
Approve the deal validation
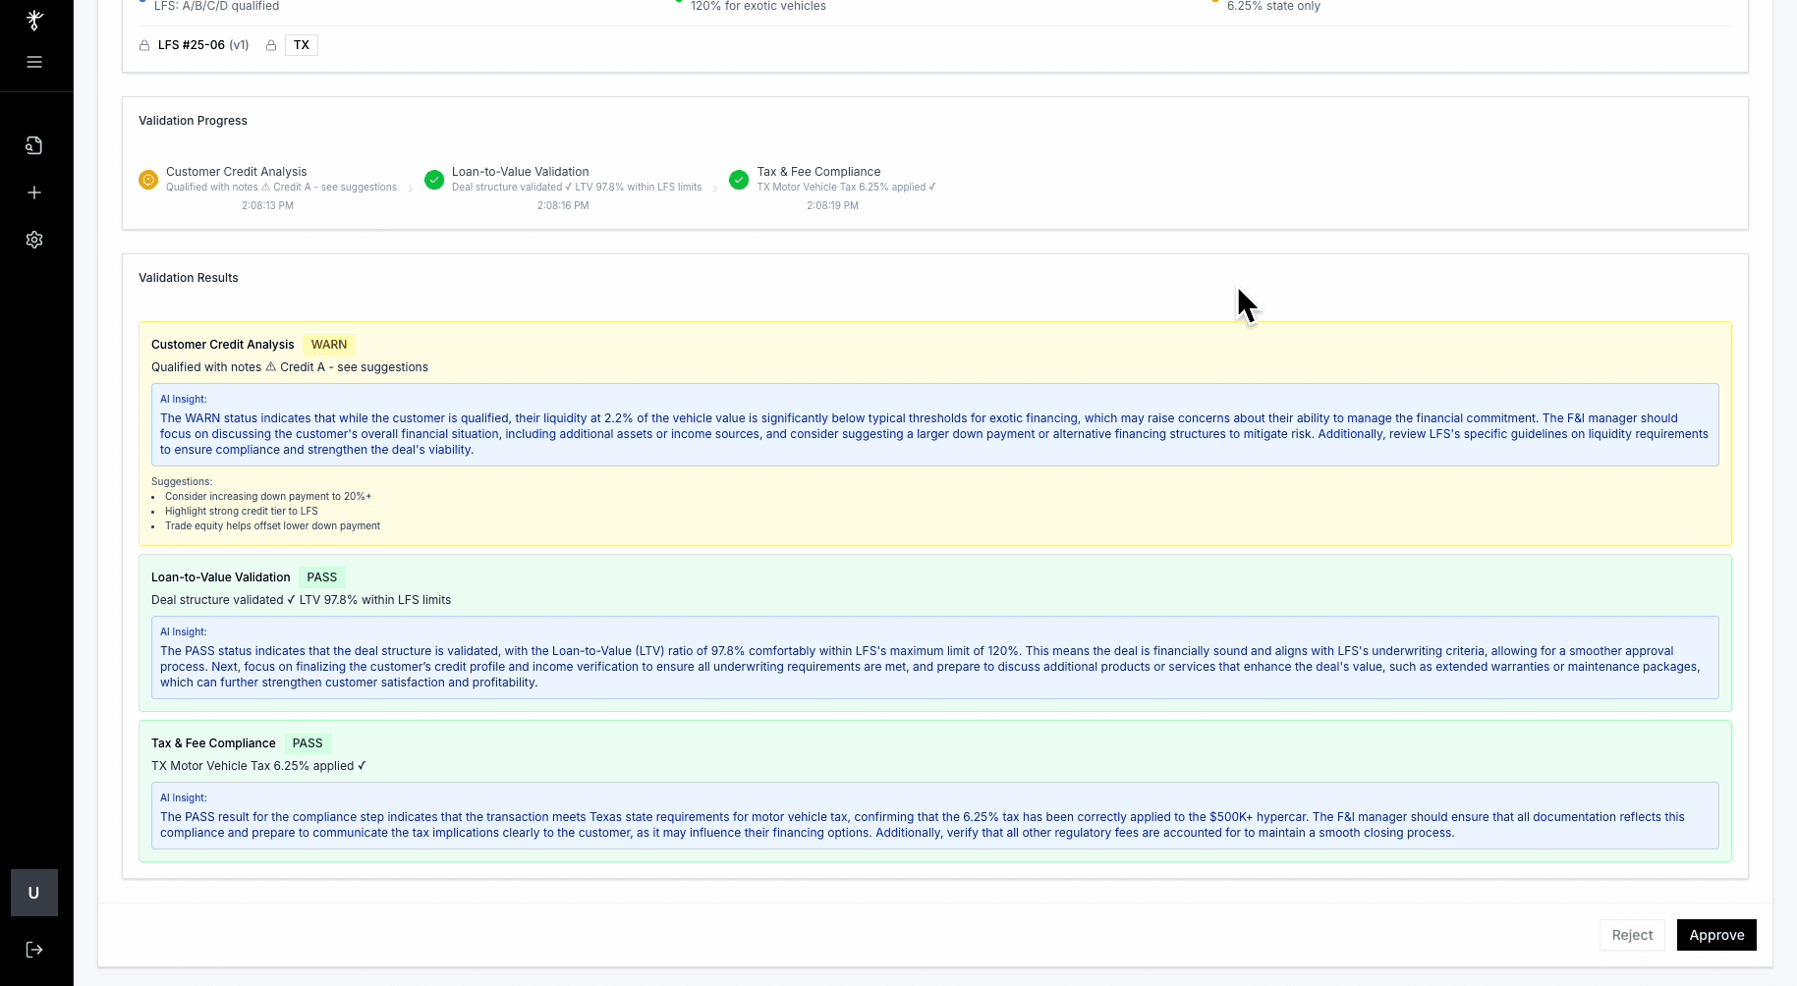click(1716, 935)
